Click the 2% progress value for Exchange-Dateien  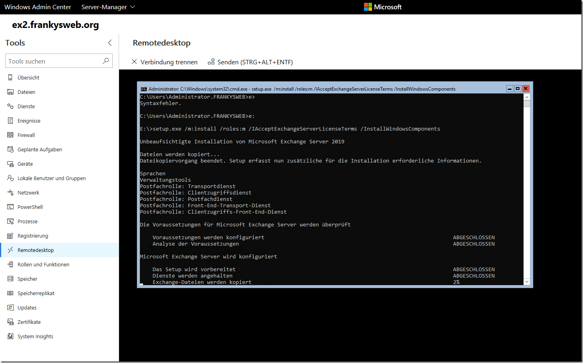(x=456, y=282)
